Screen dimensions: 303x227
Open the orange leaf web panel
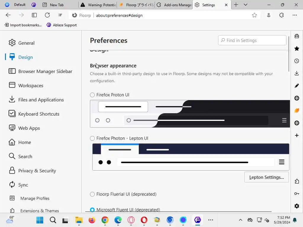tap(297, 111)
